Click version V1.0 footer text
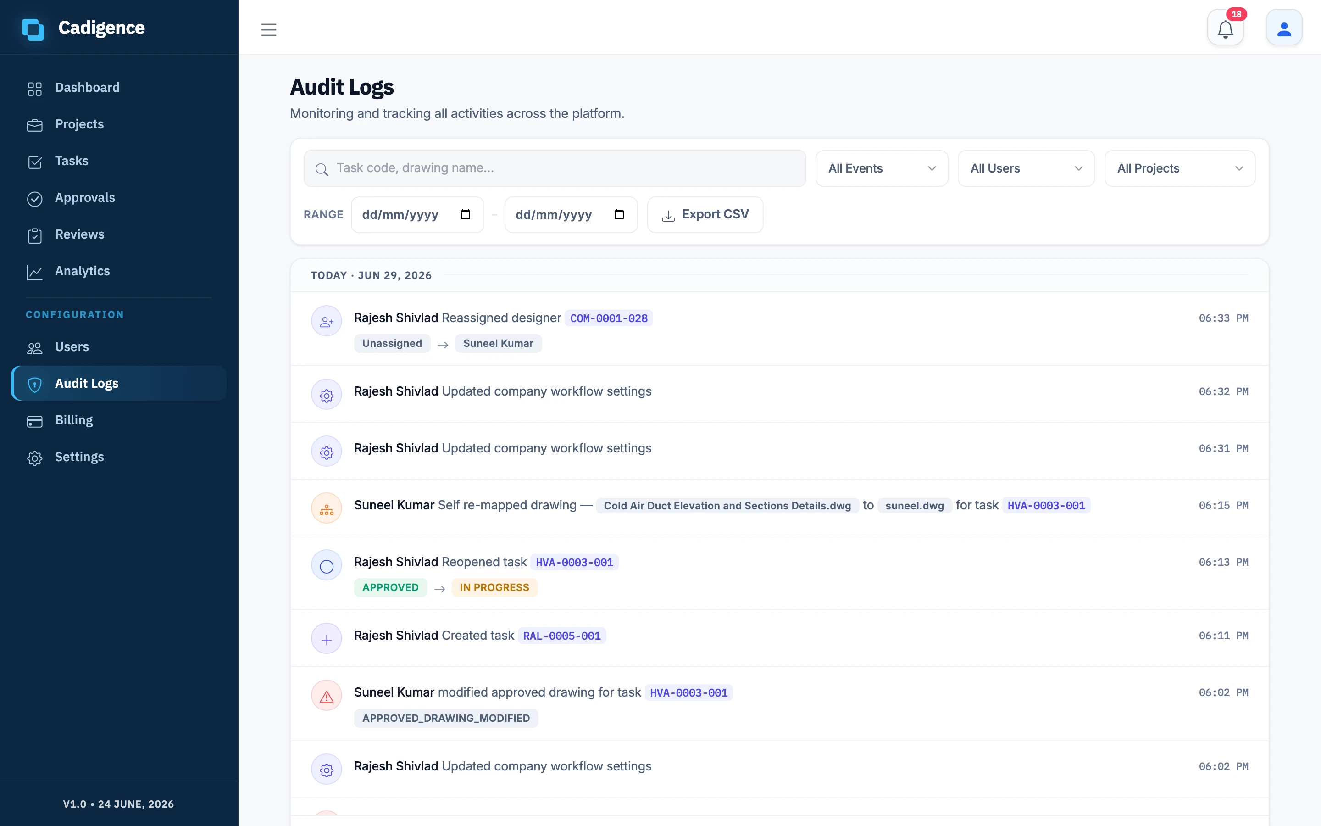This screenshot has width=1321, height=826. (x=118, y=804)
